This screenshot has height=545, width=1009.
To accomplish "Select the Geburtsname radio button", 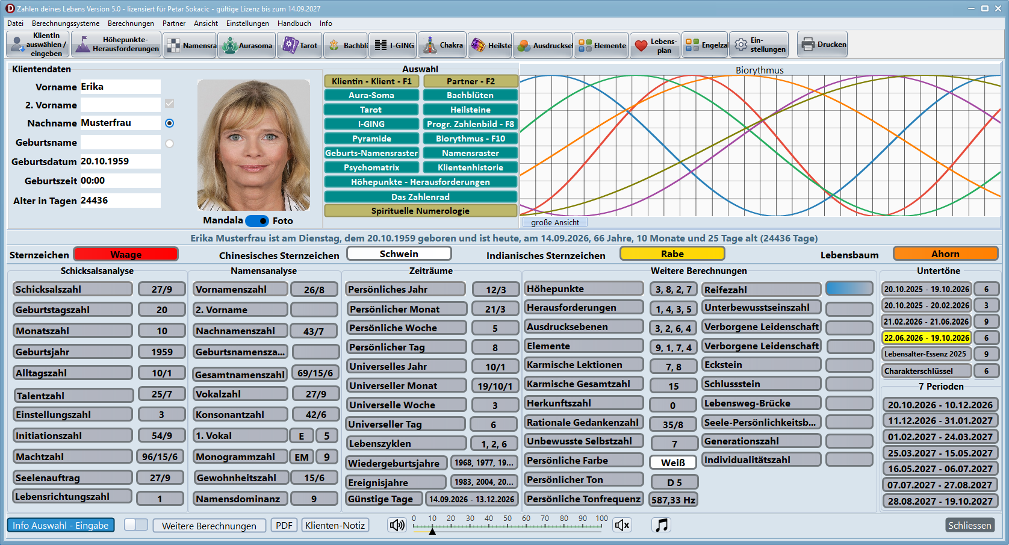I will pyautogui.click(x=169, y=143).
